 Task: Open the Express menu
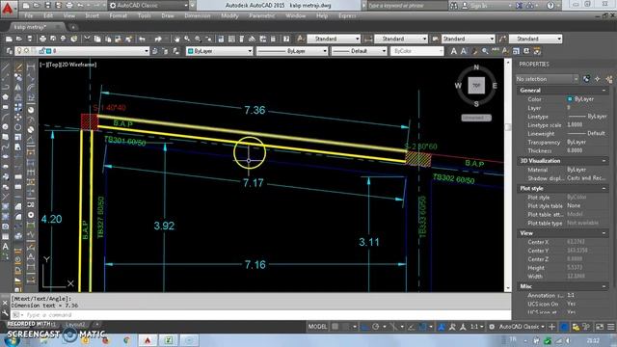coord(347,15)
